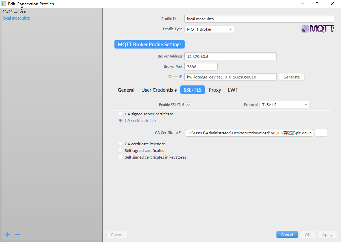This screenshot has width=341, height=242.
Task: Close the Edit Connection Profiles window
Action: coord(333,3)
